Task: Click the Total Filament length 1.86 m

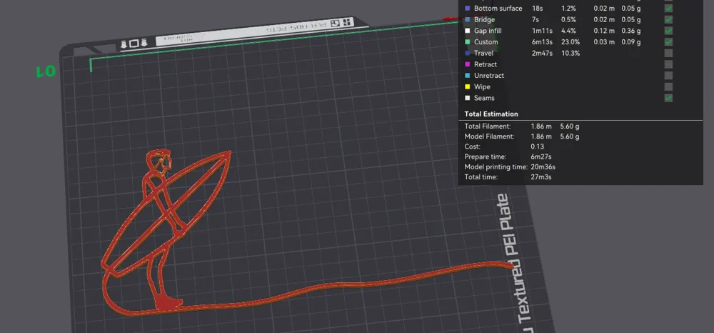Action: 541,126
